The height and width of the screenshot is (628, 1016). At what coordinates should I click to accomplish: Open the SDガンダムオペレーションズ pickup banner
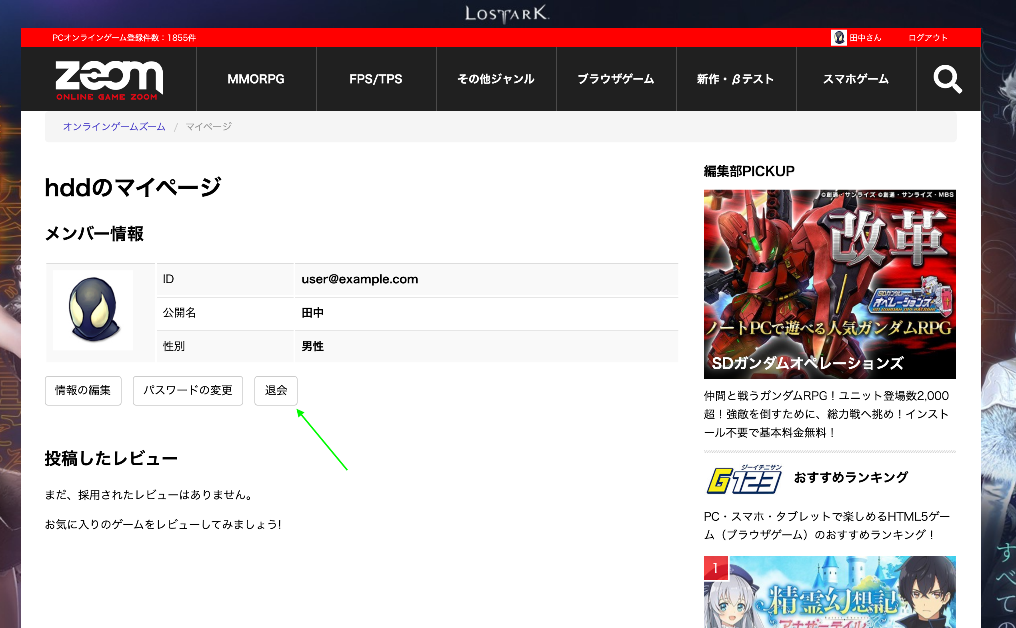[x=830, y=284]
